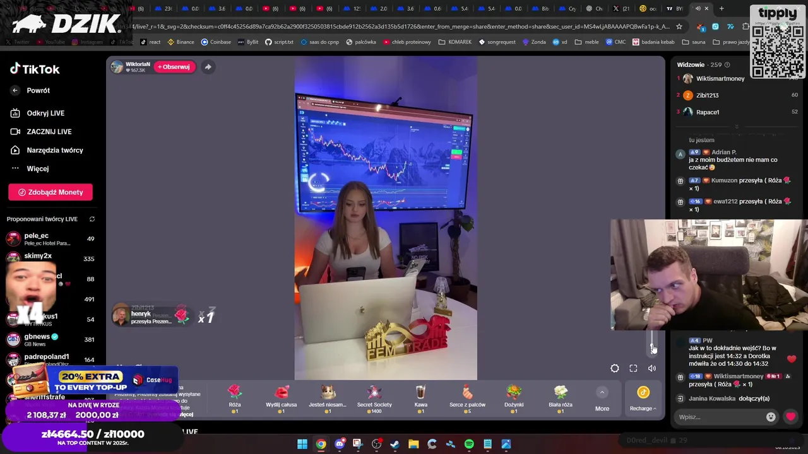Open ByBit bookmark

tap(247, 42)
